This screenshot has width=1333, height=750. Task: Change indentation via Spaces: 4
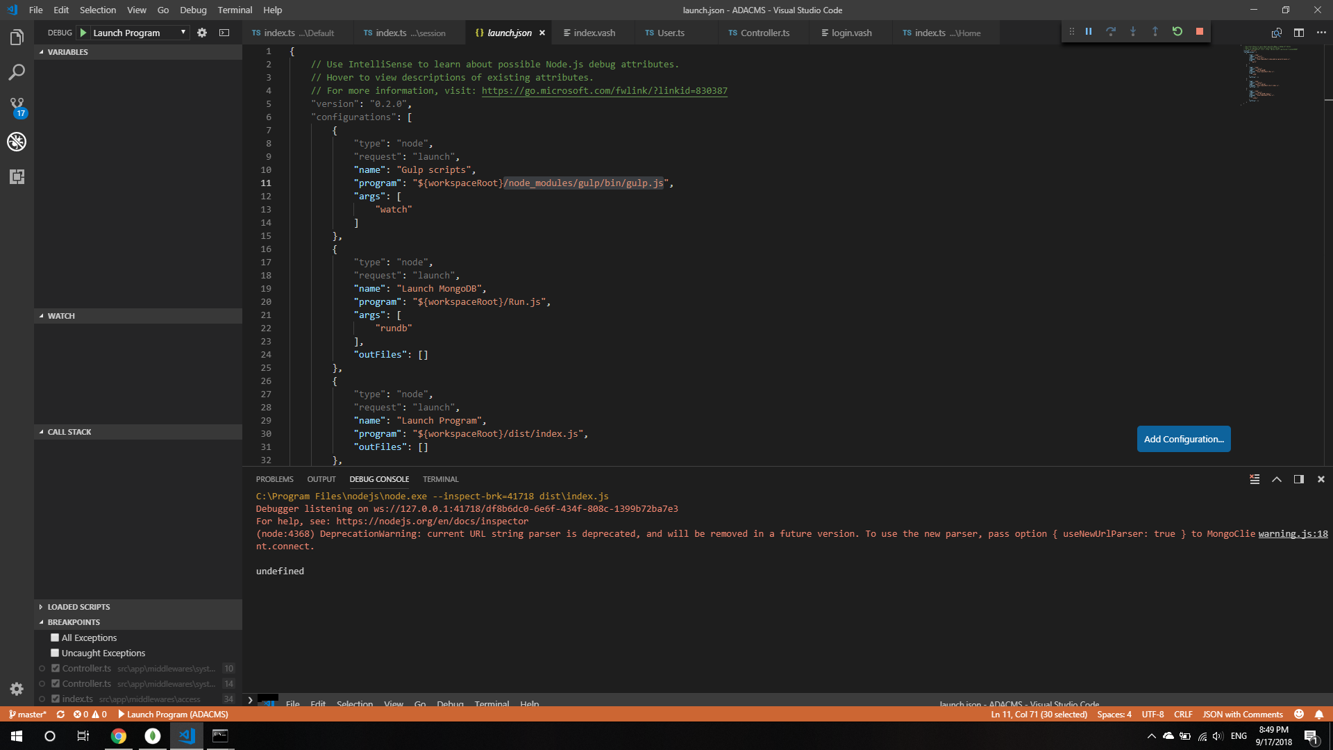tap(1114, 714)
